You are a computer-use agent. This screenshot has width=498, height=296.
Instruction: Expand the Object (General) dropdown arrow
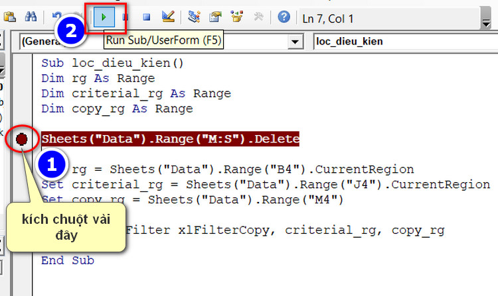pyautogui.click(x=295, y=42)
